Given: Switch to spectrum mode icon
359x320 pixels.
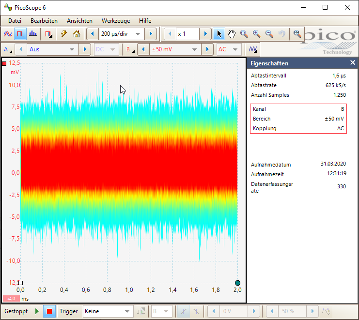Looking at the screenshot, I should point(33,34).
